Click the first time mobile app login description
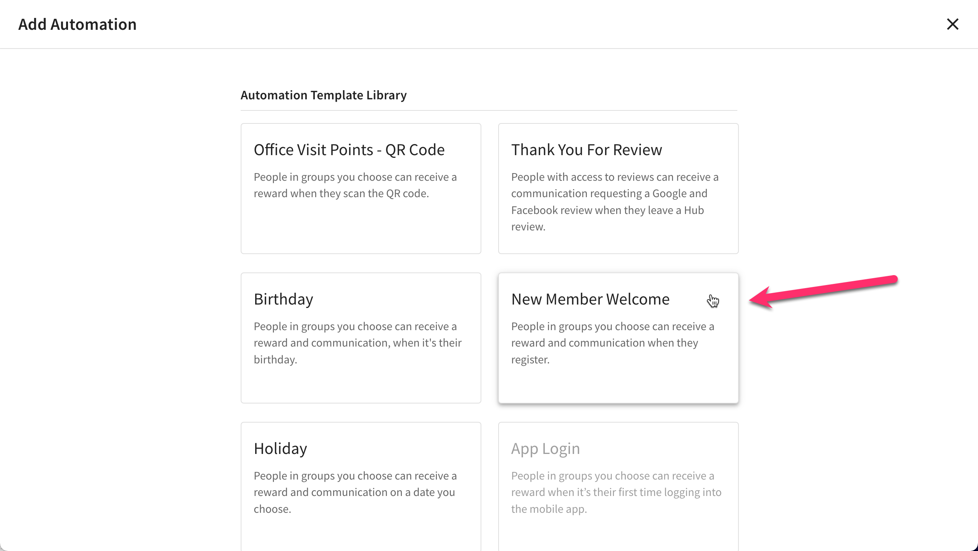The width and height of the screenshot is (978, 551). tap(616, 492)
